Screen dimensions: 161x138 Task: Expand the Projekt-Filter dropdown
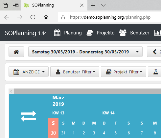(124, 72)
